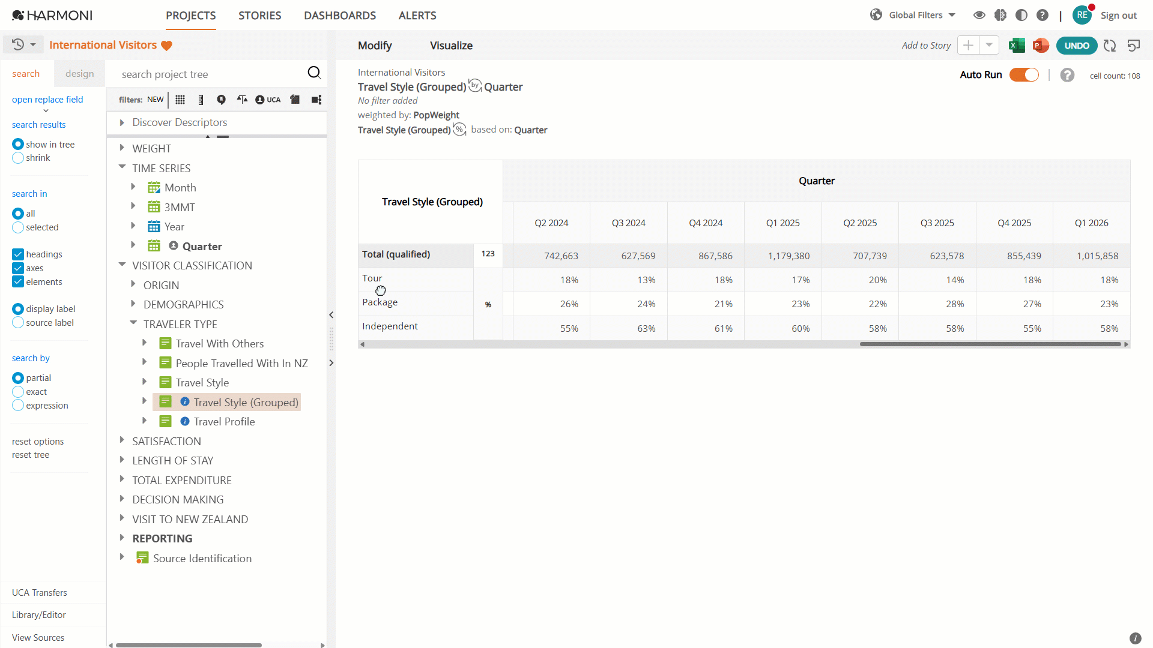Collapse the TRAVELER TYPE node

point(133,323)
